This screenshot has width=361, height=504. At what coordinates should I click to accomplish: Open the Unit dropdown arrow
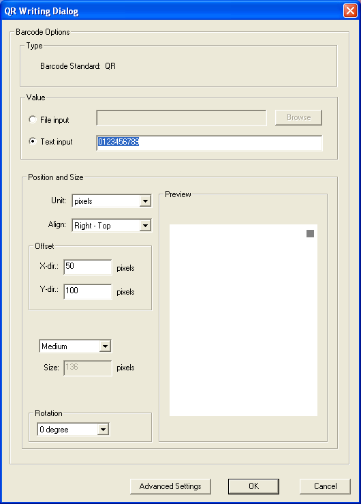145,201
